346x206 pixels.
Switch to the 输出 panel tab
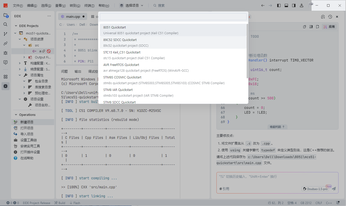click(x=78, y=71)
